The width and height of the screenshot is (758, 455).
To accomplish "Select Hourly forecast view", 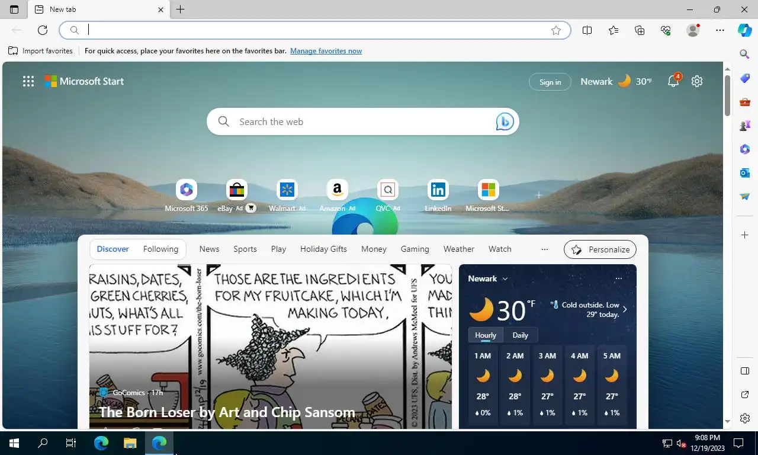I will pos(486,335).
